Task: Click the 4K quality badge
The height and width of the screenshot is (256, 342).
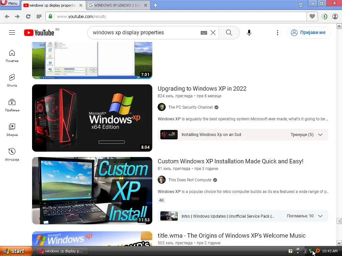Action: pos(161,200)
